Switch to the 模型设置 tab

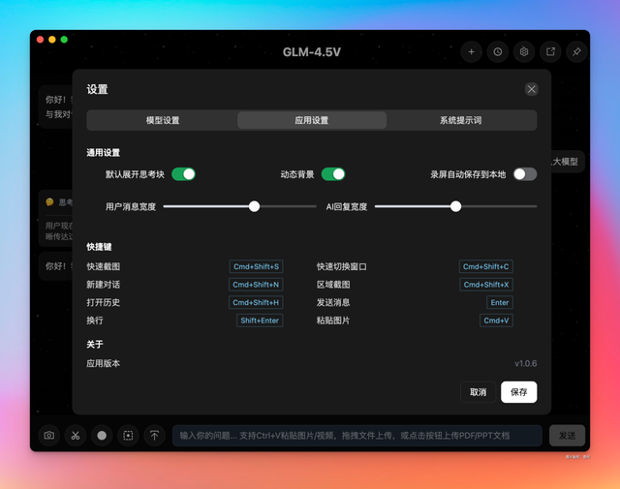[x=163, y=120]
